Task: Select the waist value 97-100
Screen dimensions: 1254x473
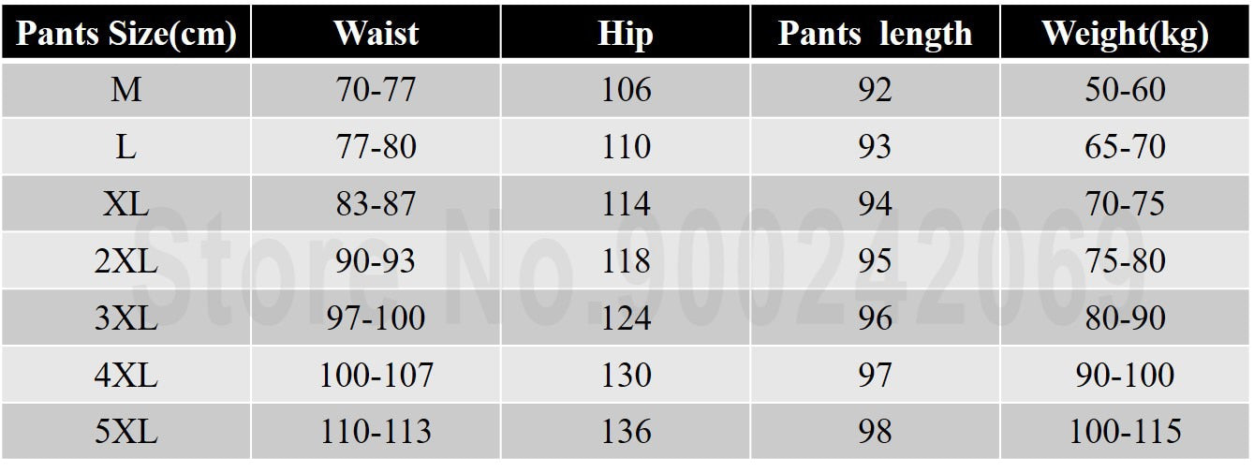Action: [376, 318]
